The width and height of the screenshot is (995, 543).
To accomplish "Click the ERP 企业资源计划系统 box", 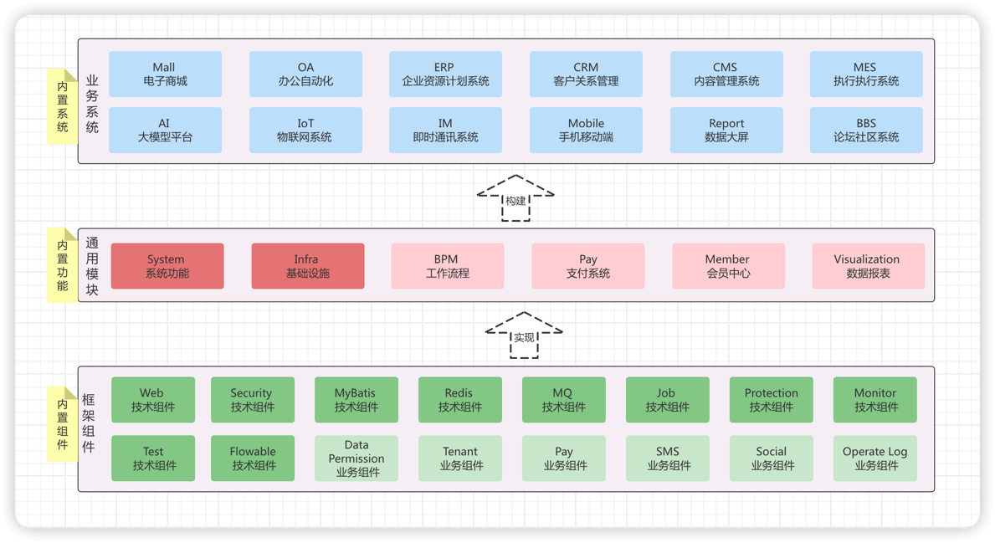I will [445, 74].
